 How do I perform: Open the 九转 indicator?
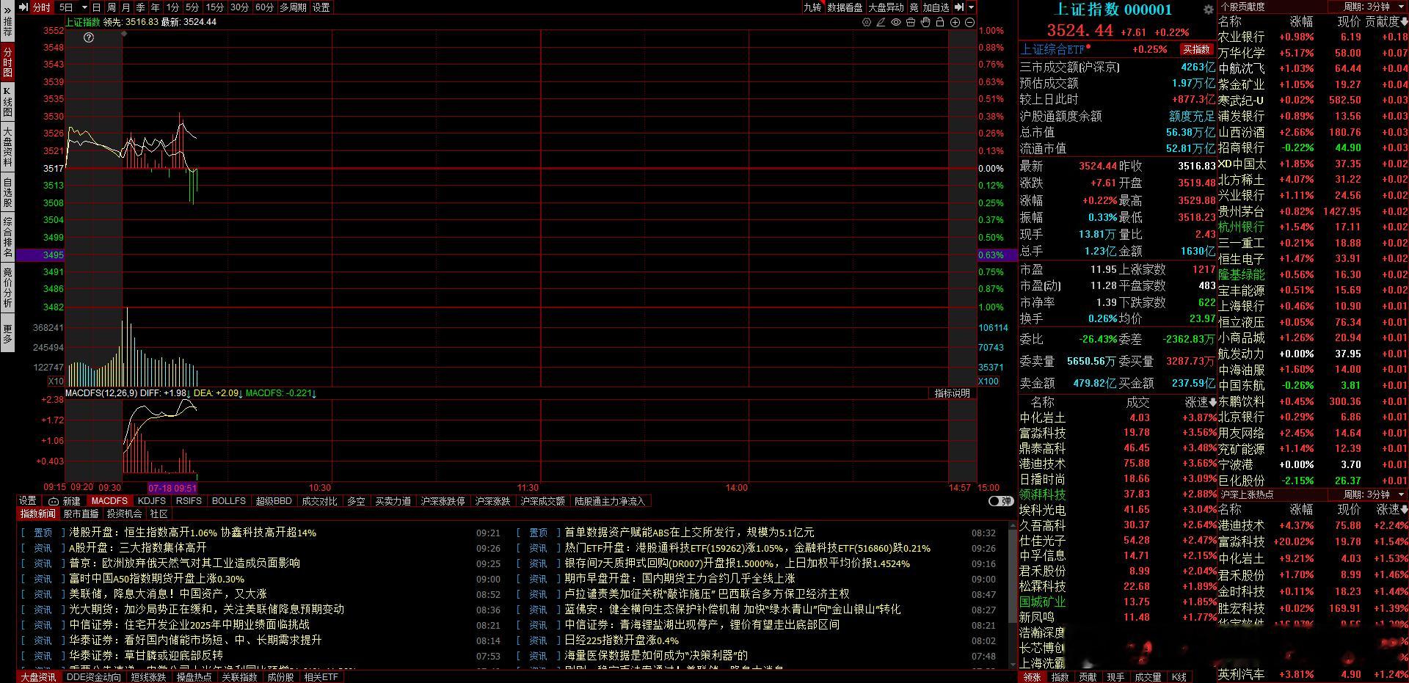[x=812, y=7]
